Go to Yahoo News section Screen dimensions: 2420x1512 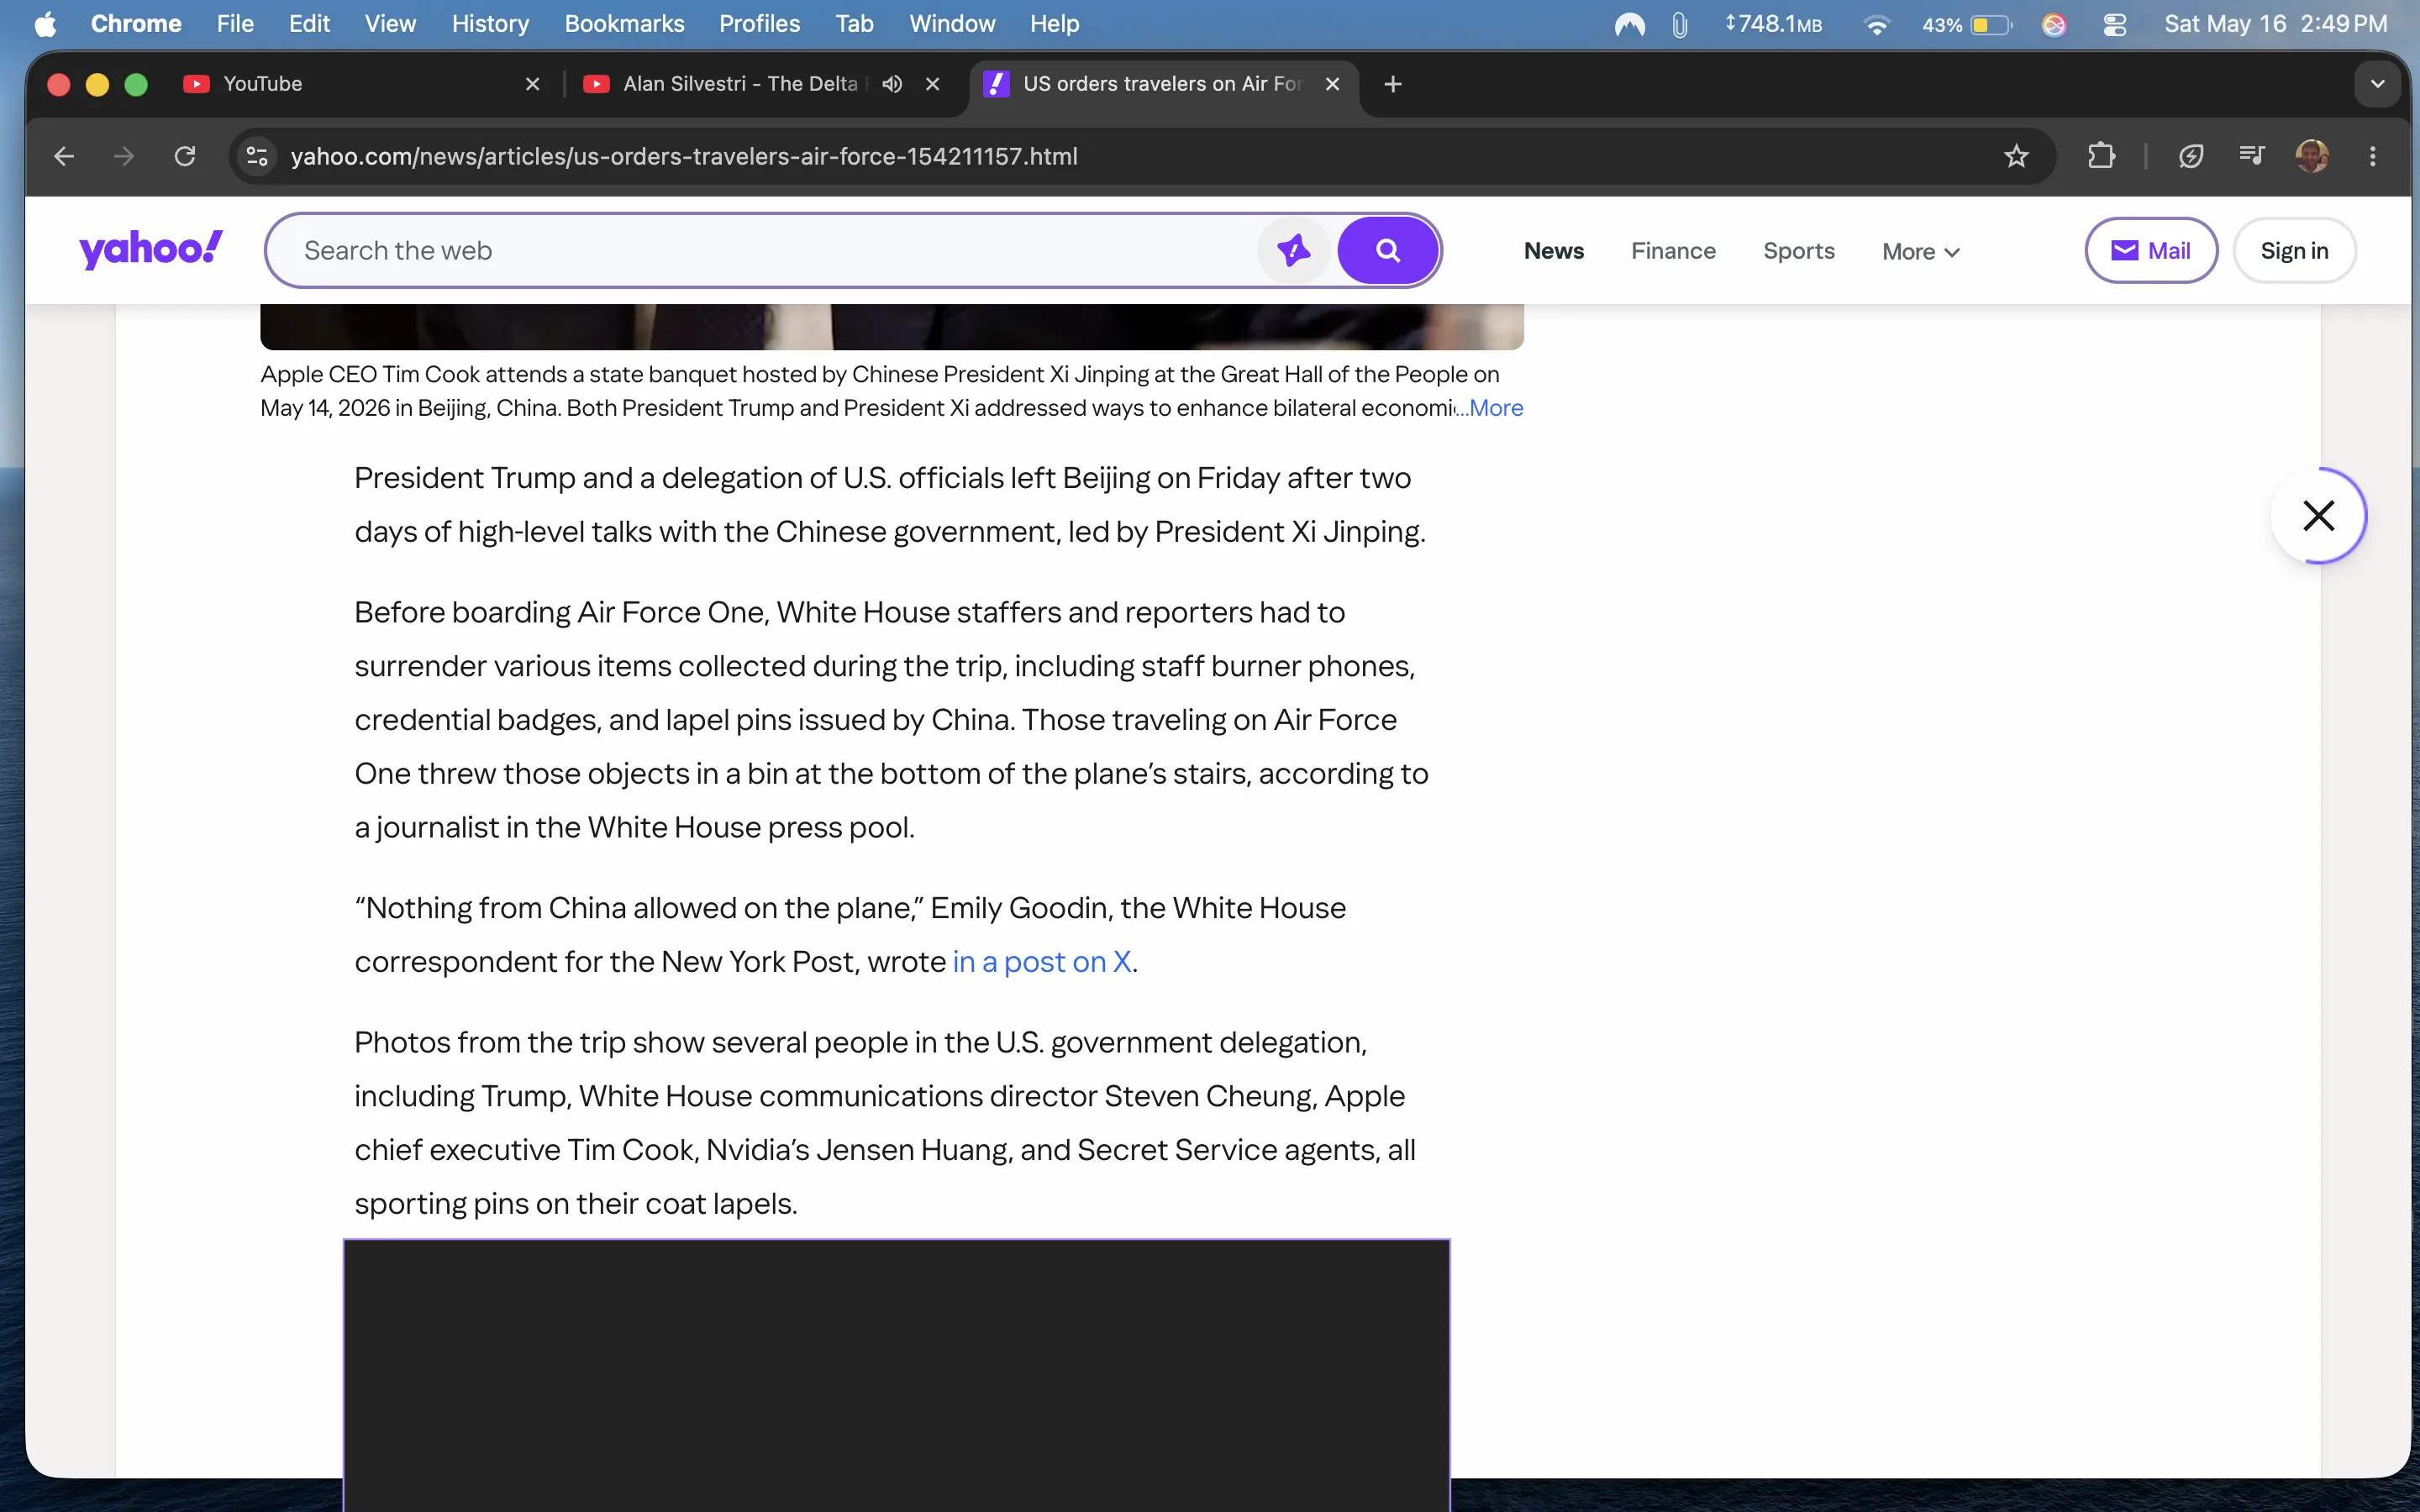[1553, 251]
